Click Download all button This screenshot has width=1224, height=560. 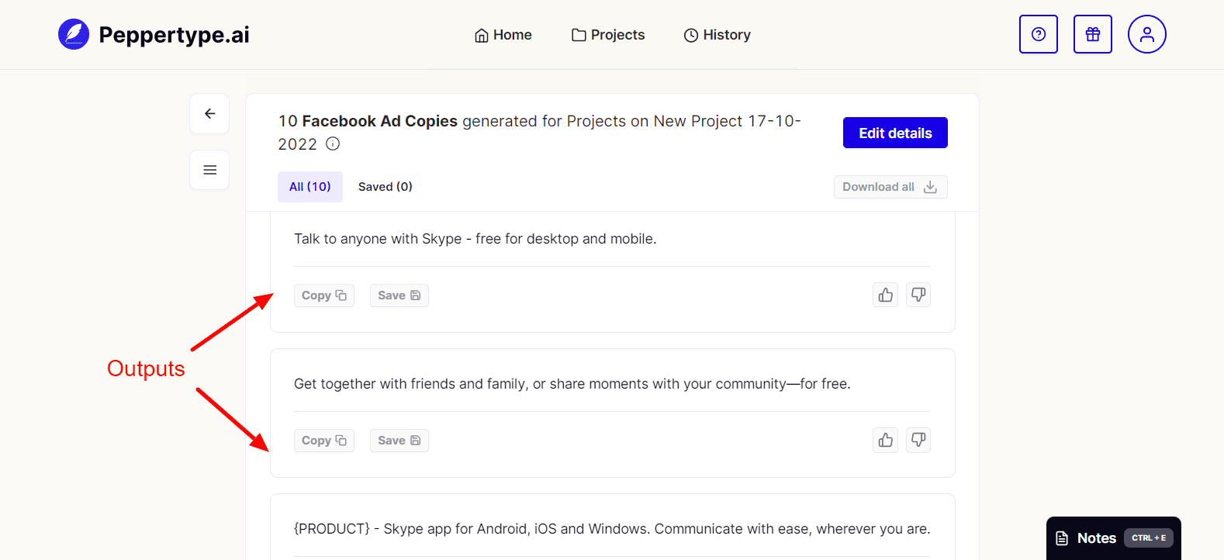[x=890, y=187]
